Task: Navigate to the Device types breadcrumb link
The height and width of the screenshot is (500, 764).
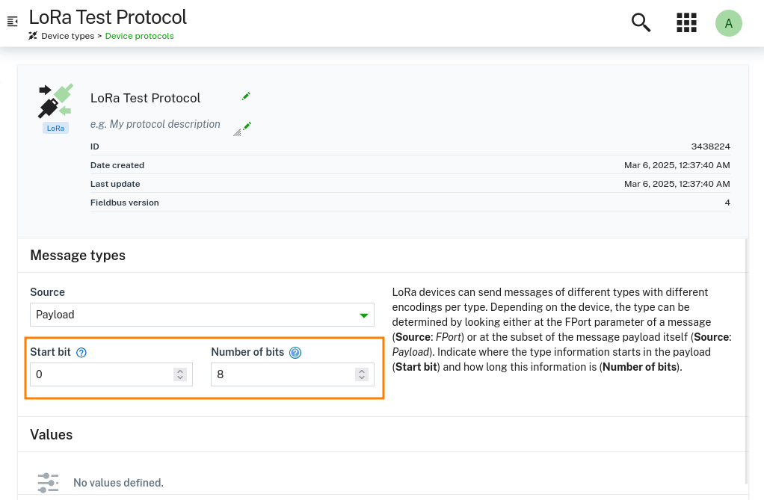Action: coord(67,35)
